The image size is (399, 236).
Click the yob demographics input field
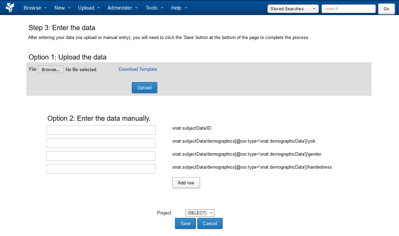[x=101, y=143]
